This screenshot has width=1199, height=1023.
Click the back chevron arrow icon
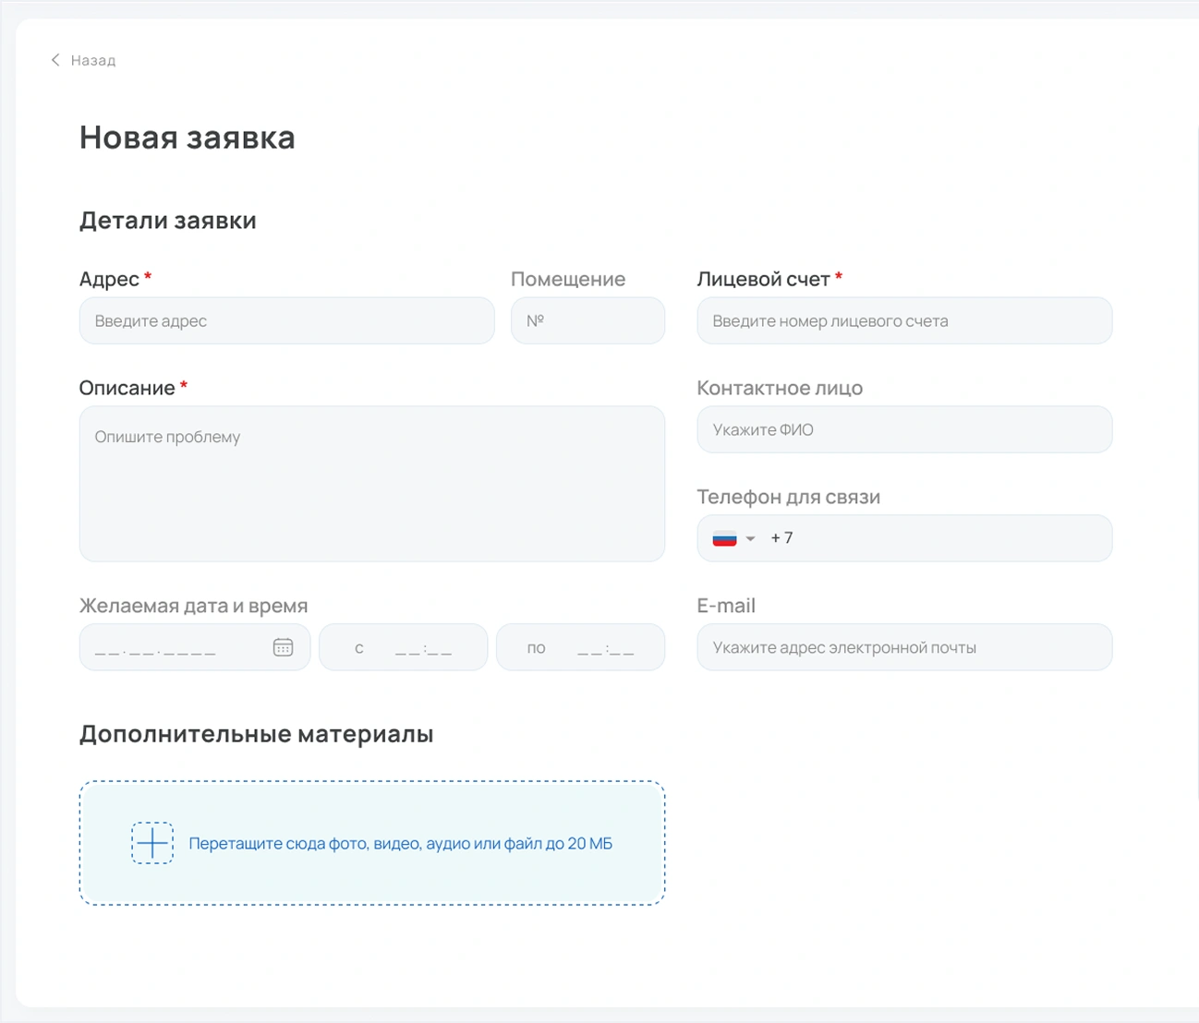point(55,60)
